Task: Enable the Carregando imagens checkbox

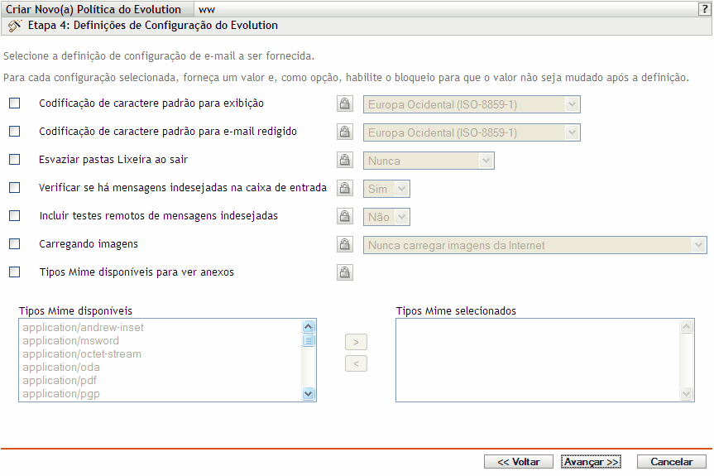Action: click(x=15, y=244)
